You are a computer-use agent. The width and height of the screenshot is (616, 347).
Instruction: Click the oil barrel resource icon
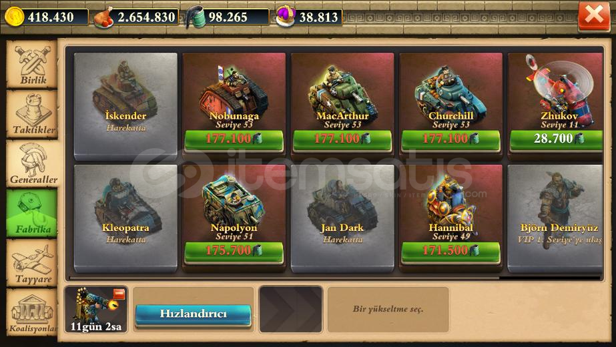coord(196,17)
